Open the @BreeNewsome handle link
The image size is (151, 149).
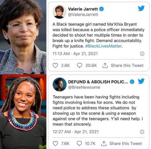click(x=84, y=87)
